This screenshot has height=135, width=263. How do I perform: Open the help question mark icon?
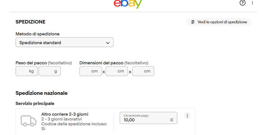click(242, 3)
